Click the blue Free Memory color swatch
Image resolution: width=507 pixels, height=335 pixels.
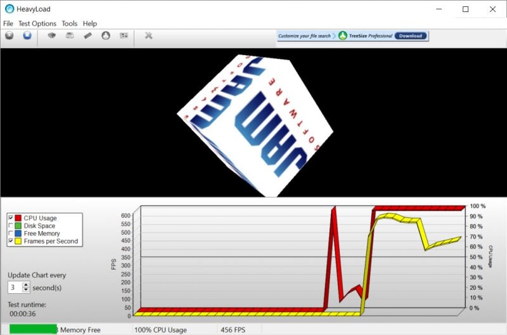click(18, 233)
